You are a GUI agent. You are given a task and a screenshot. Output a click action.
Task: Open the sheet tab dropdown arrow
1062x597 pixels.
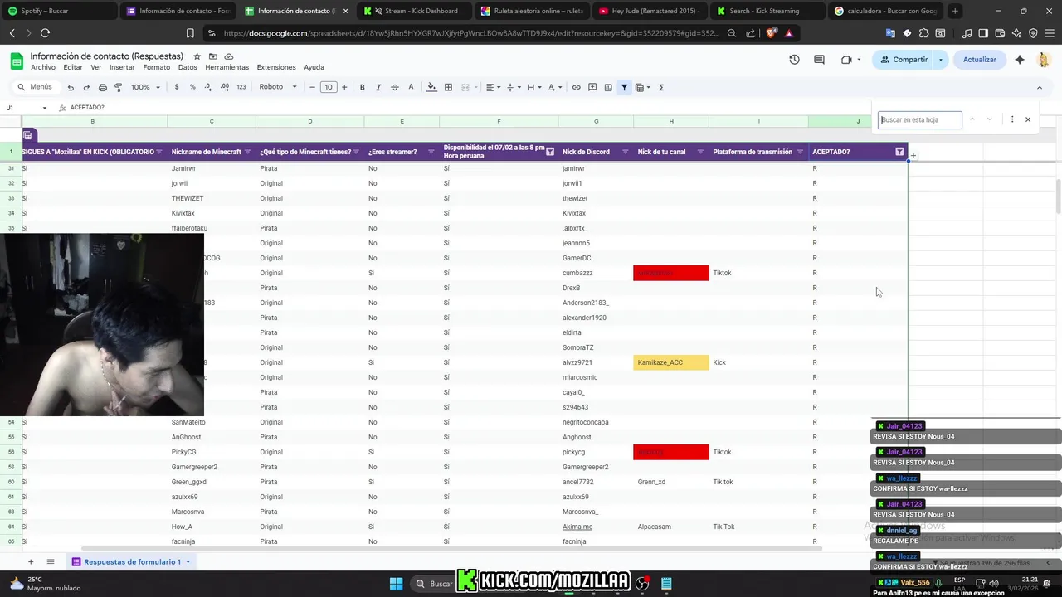click(188, 561)
